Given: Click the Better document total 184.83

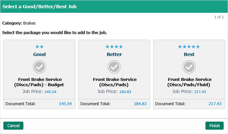Looking at the screenshot, I should [140, 104].
